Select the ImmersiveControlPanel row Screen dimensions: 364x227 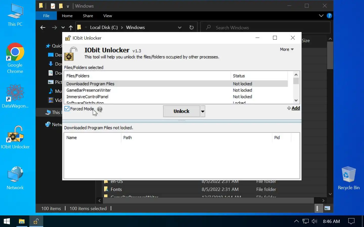click(176, 97)
